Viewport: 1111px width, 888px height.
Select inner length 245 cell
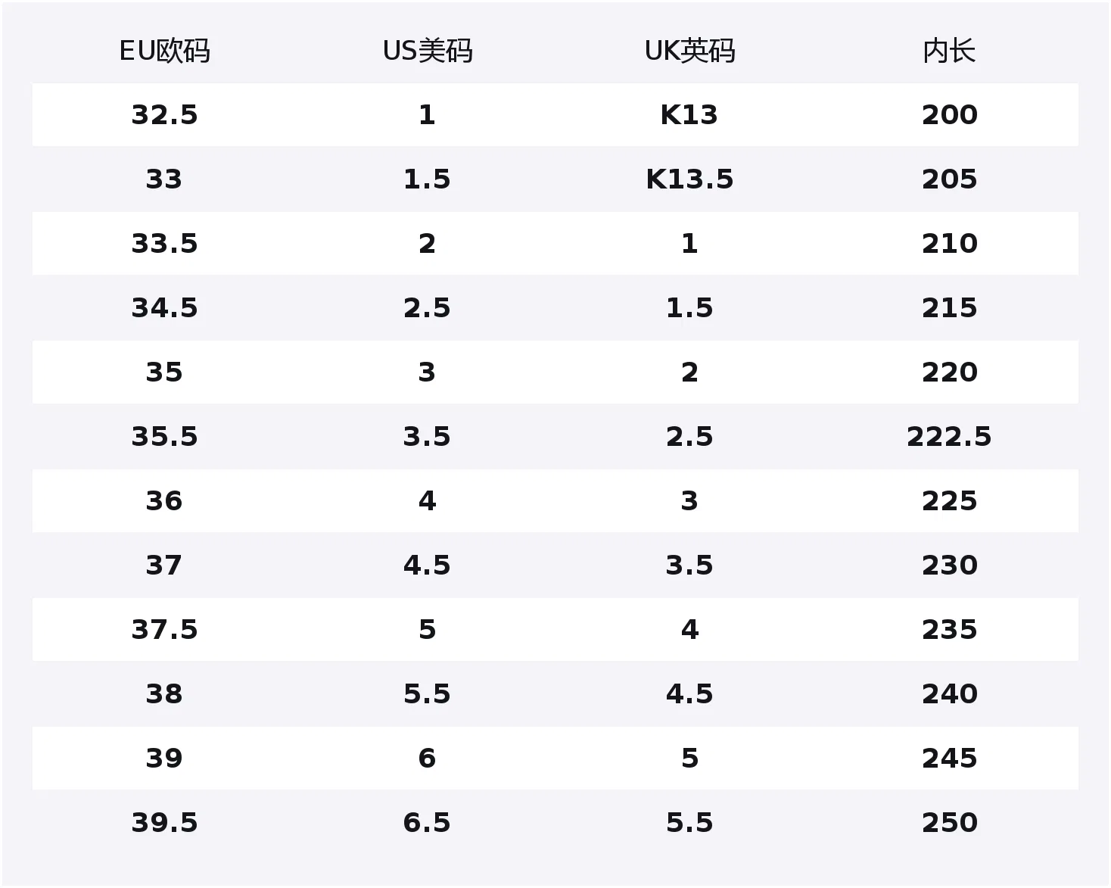point(949,759)
